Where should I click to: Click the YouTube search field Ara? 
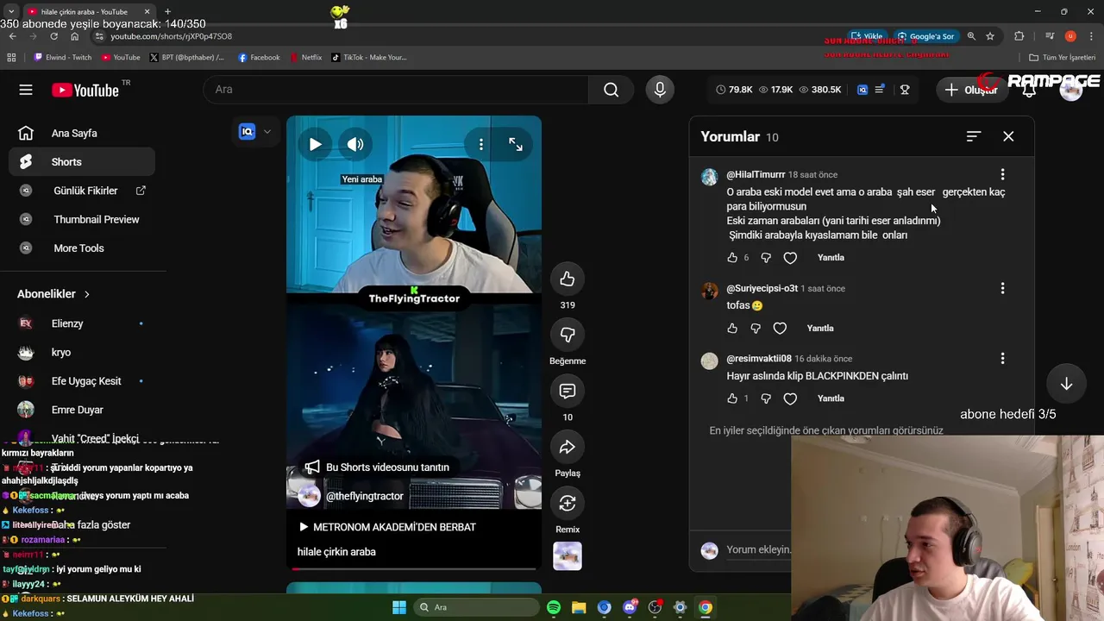click(396, 90)
